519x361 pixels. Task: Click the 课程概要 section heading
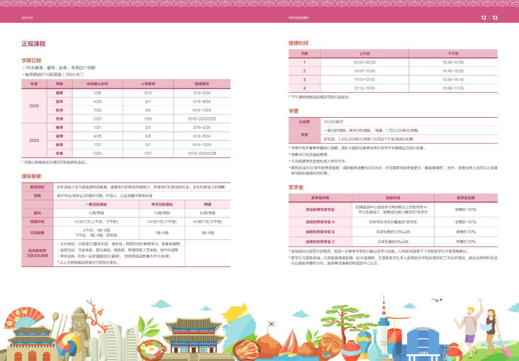[31, 176]
